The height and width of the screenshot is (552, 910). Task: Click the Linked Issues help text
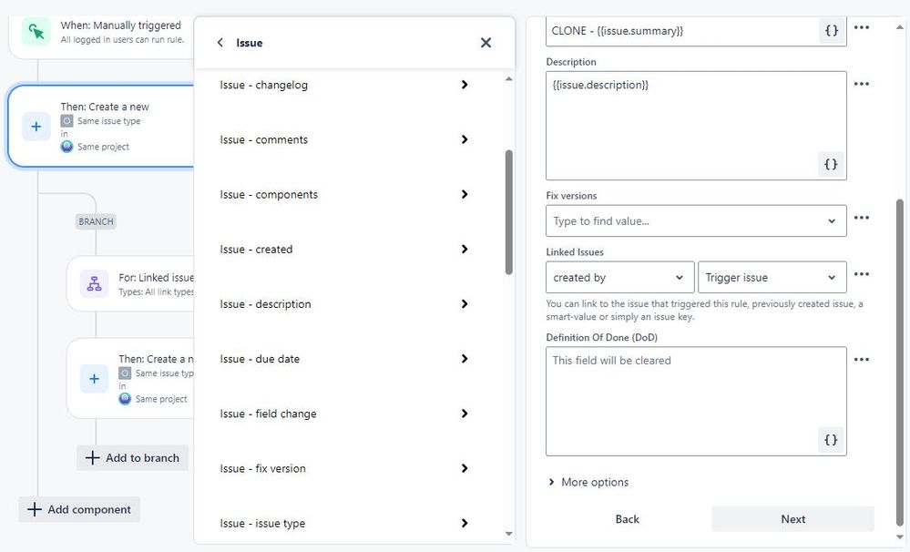pos(704,311)
